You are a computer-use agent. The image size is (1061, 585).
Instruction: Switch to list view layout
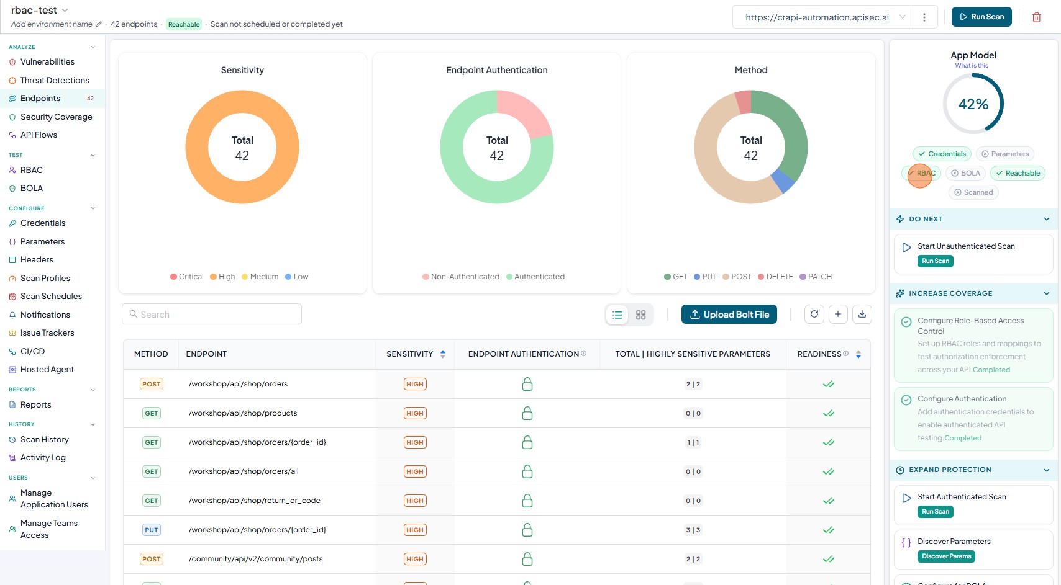(617, 315)
